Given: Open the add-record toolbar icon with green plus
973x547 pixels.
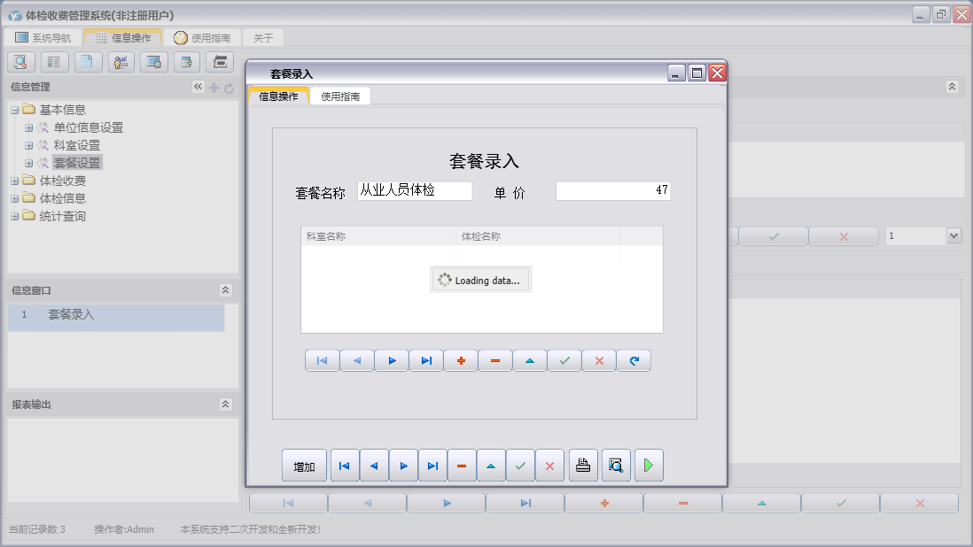Looking at the screenshot, I should pos(187,62).
